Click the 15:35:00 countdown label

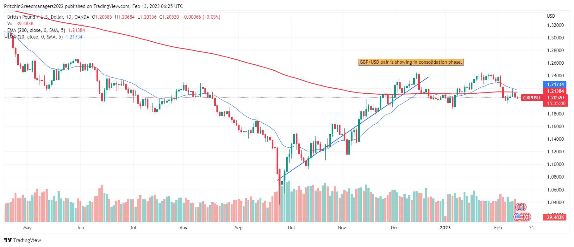(555, 103)
